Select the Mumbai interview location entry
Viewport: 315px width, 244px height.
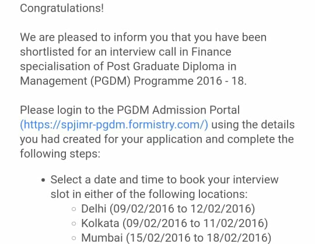(176, 238)
